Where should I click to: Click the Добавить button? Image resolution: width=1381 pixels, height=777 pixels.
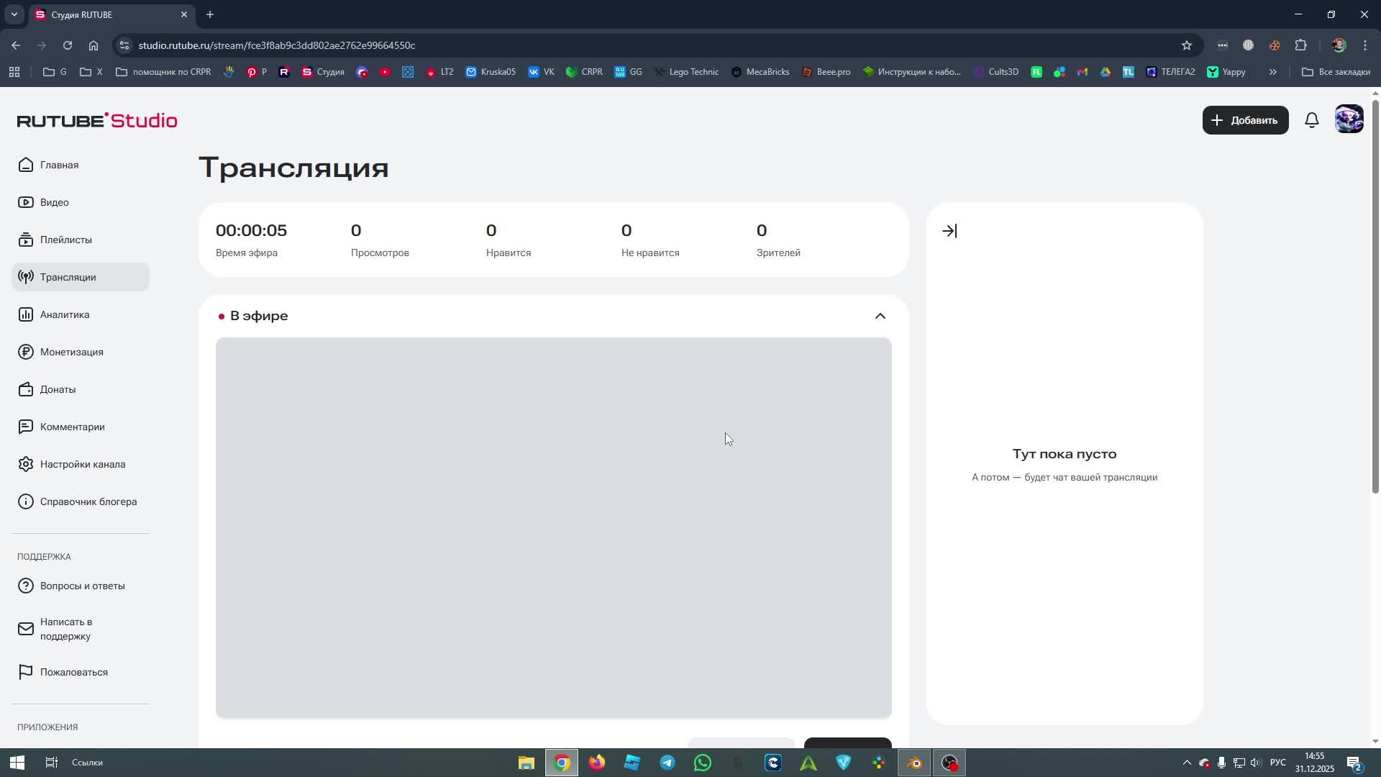[x=1245, y=120]
